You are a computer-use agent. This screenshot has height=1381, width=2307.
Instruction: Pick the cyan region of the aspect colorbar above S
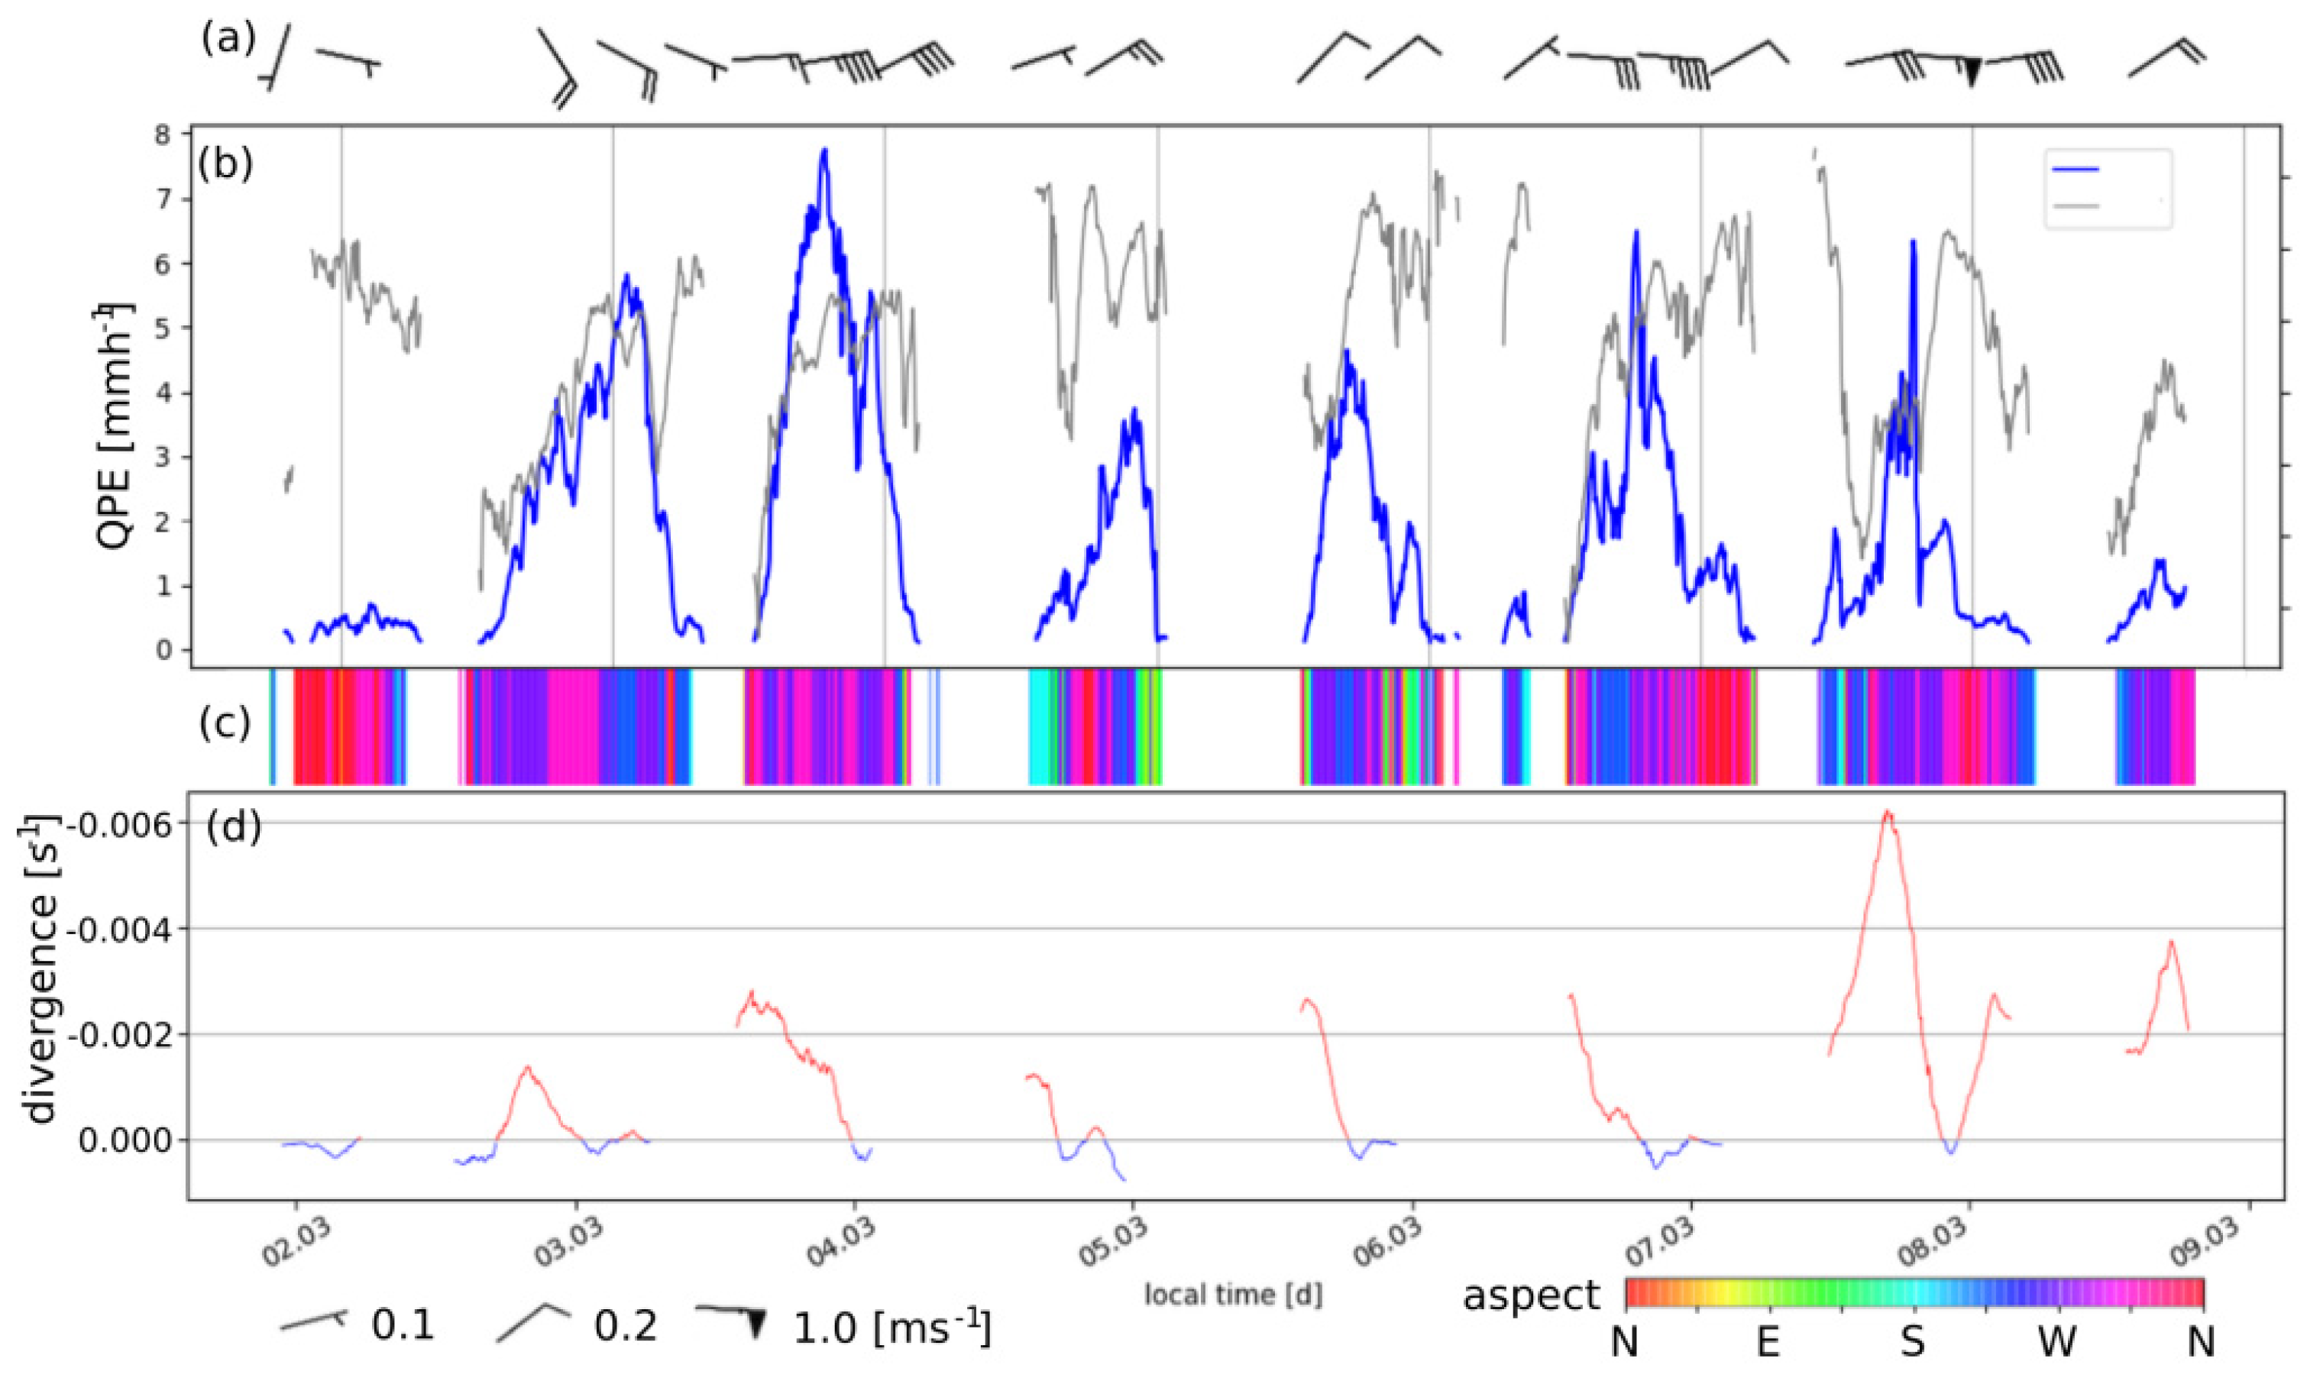[x=1914, y=1293]
